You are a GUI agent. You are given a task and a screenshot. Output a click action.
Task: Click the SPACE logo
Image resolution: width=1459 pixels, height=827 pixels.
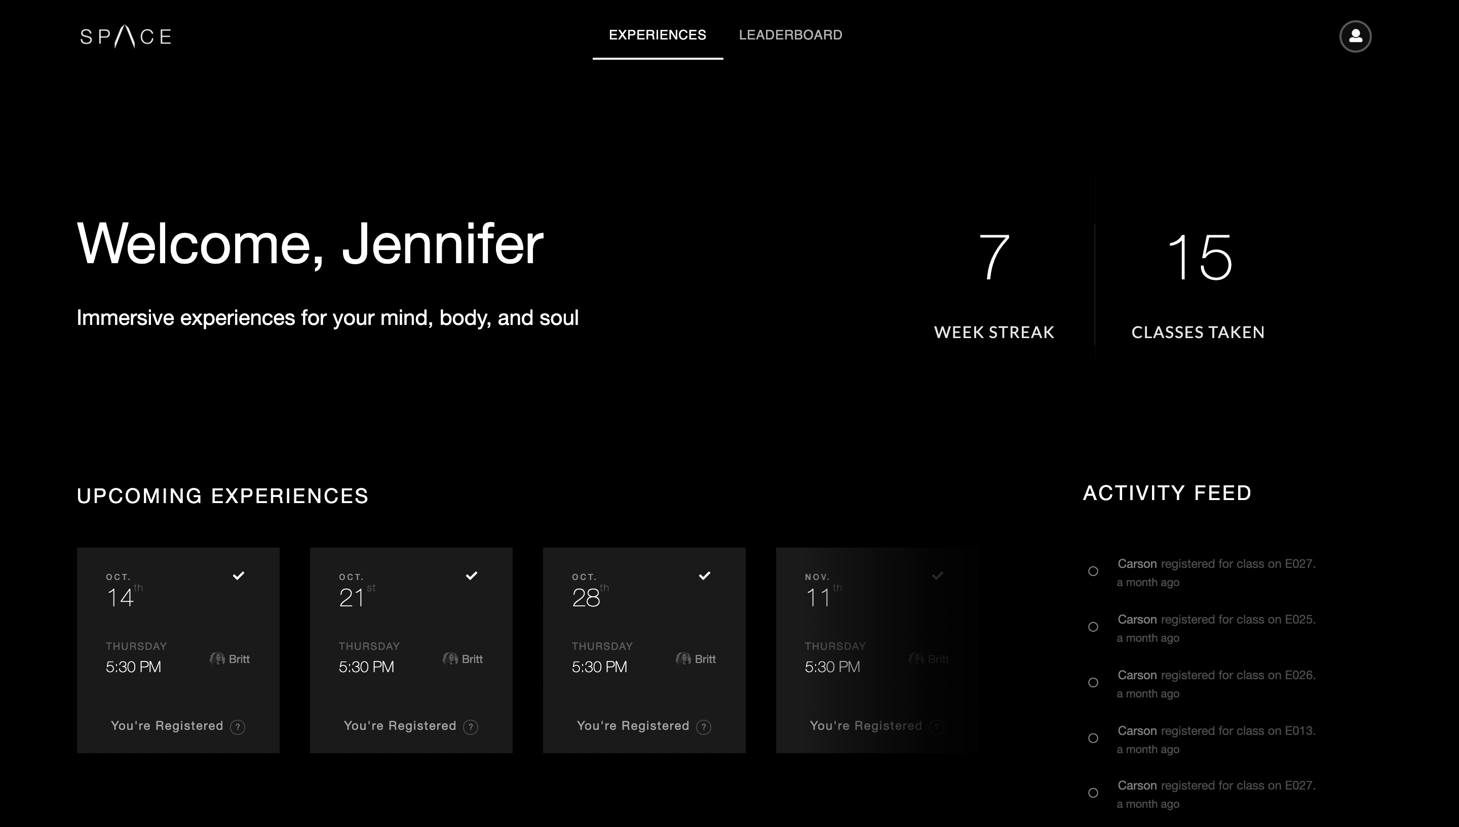tap(126, 36)
